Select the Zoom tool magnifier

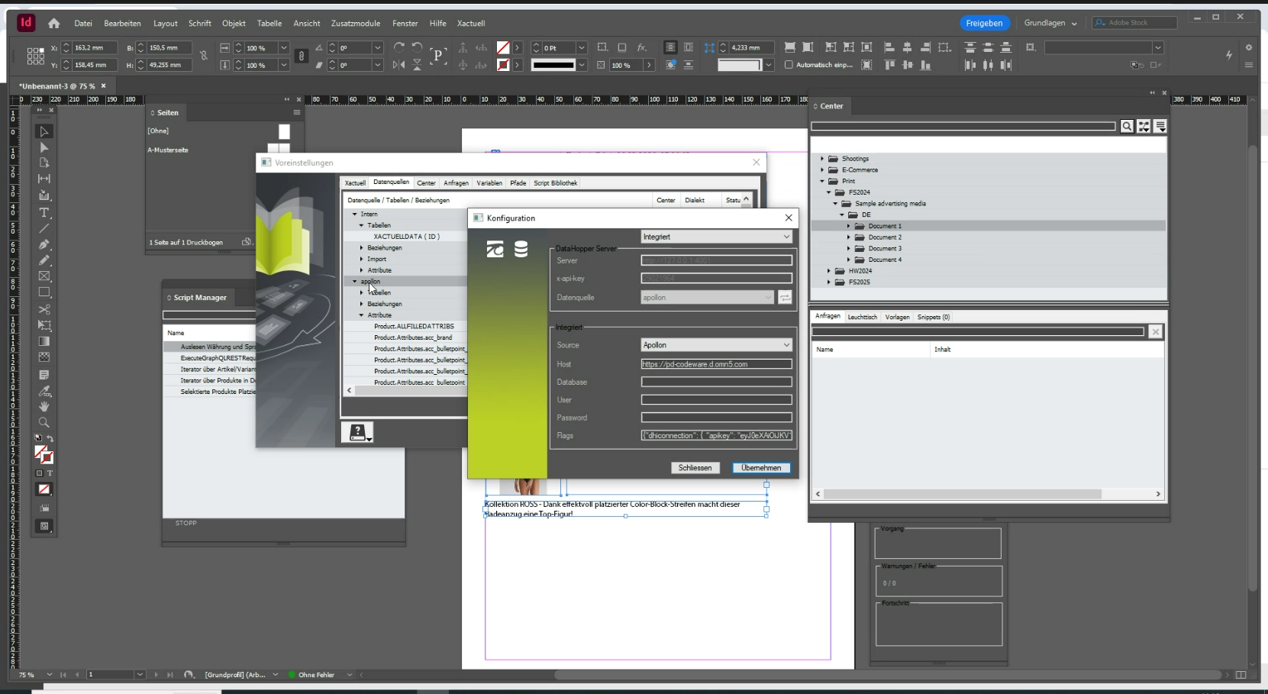(x=44, y=422)
